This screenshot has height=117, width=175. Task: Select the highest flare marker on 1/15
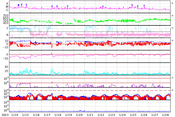[22, 4]
